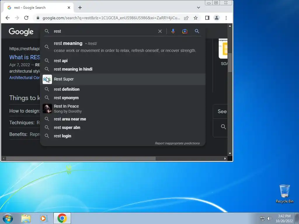Bookmark this page with the star

[x=196, y=18]
